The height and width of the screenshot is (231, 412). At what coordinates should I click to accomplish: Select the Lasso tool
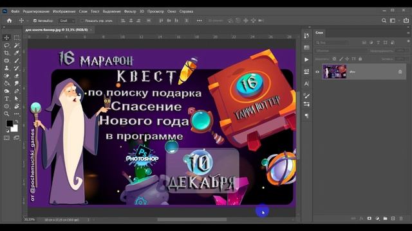pos(7,45)
